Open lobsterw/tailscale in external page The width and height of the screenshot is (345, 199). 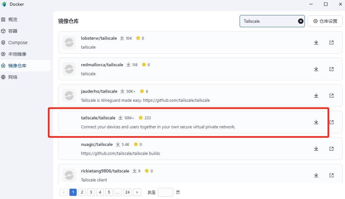pos(331,43)
